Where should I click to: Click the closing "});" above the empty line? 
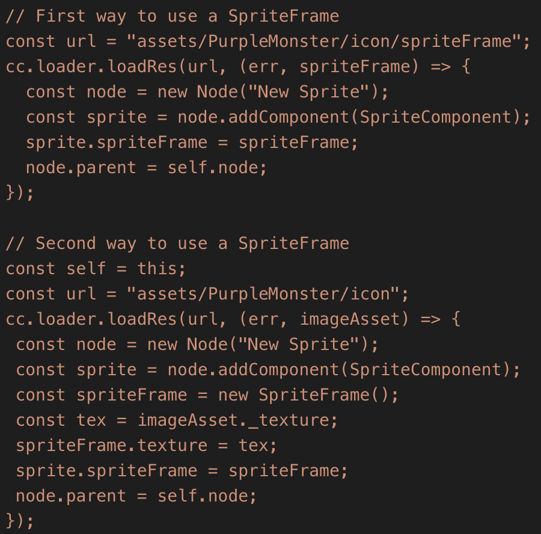(x=20, y=193)
